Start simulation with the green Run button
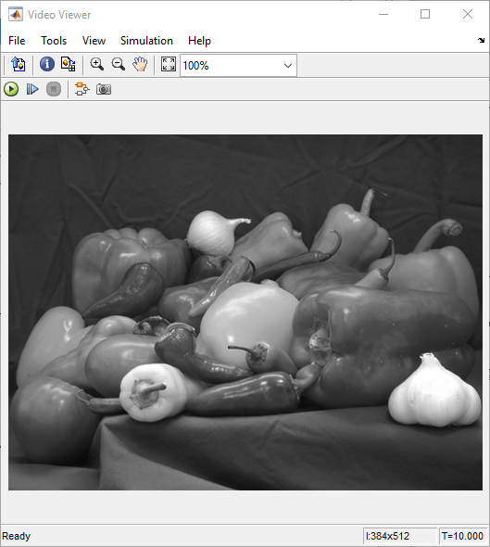Viewport: 490px width, 547px height. pos(11,89)
